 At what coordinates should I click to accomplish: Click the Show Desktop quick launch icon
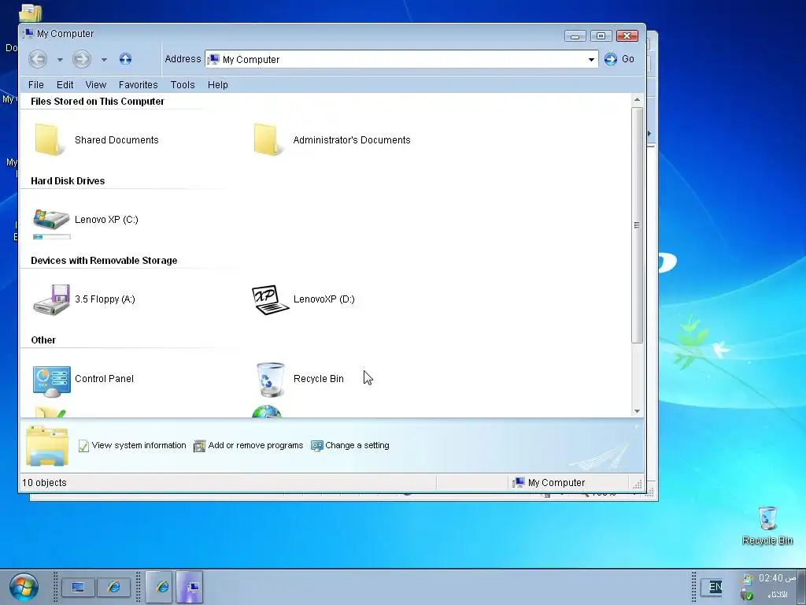[78, 588]
